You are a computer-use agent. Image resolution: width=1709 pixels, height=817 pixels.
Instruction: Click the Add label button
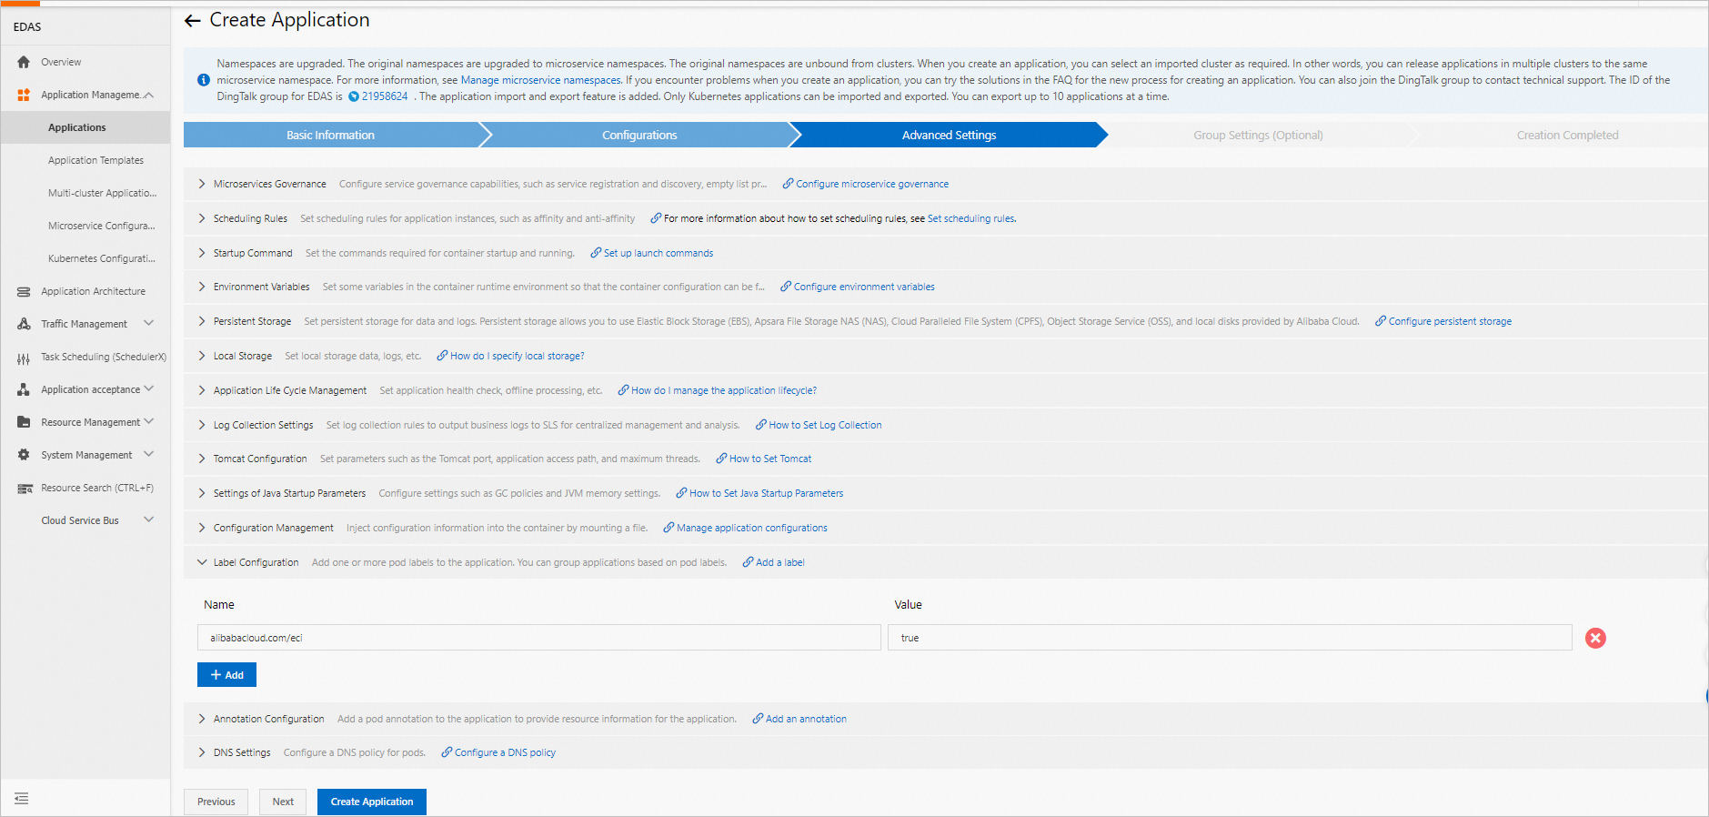(226, 675)
